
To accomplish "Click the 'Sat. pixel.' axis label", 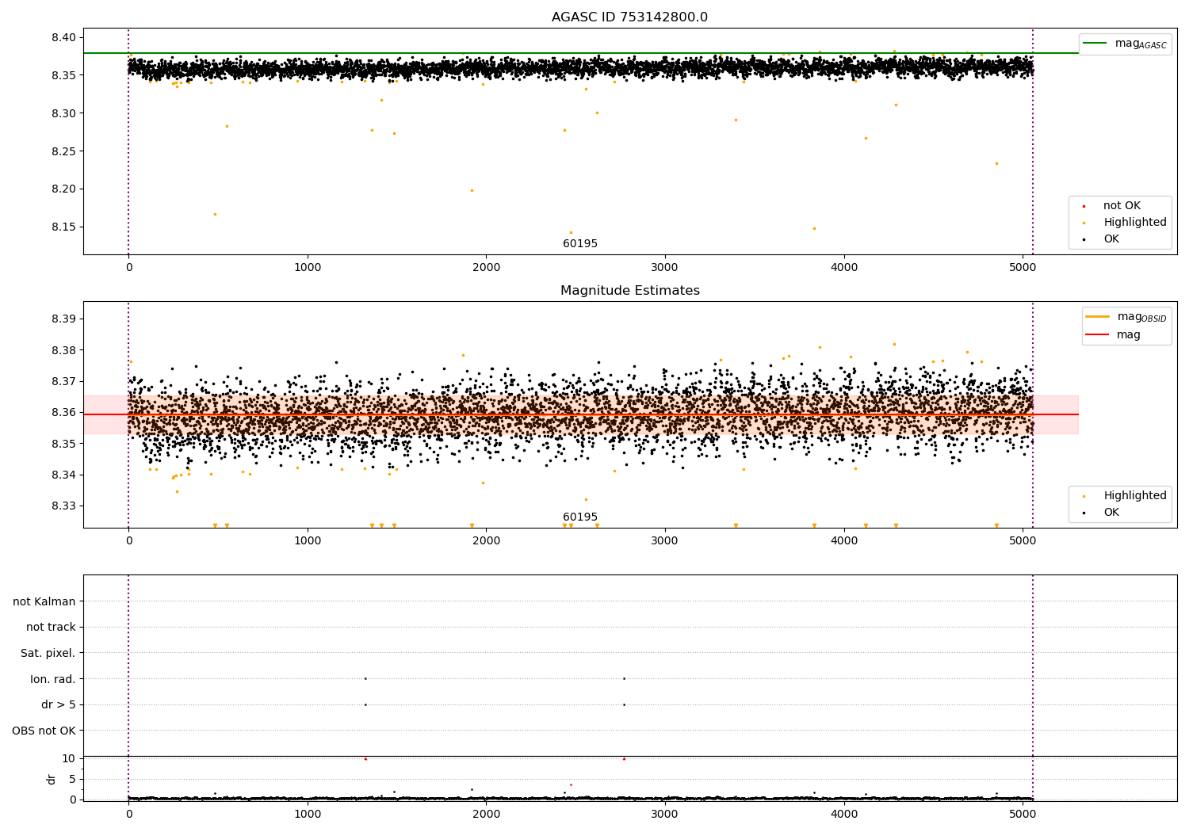I will (48, 654).
